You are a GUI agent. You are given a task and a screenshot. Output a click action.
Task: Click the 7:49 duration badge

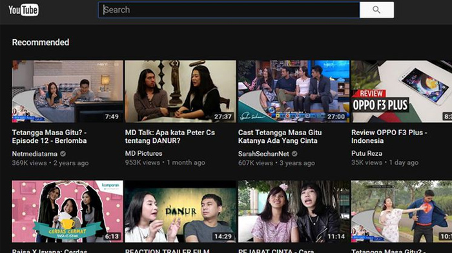pyautogui.click(x=112, y=117)
